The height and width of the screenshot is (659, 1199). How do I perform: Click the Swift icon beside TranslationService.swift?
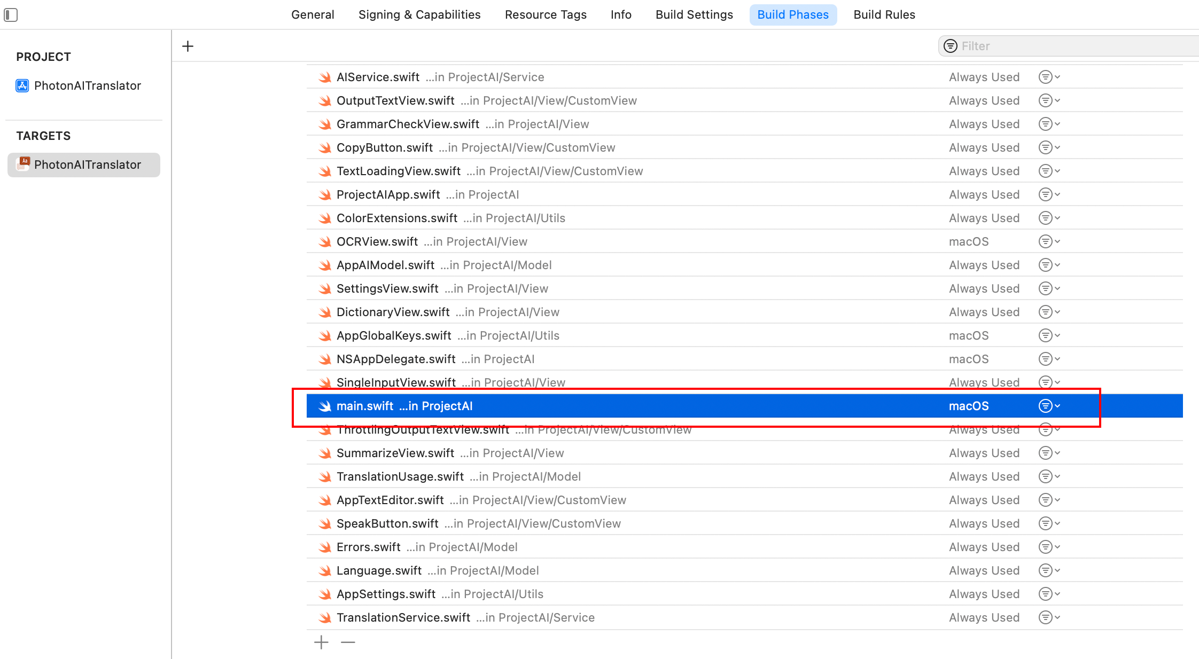pyautogui.click(x=325, y=617)
